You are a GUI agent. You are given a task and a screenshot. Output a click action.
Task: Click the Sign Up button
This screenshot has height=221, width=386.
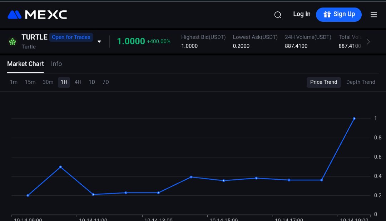pyautogui.click(x=339, y=15)
